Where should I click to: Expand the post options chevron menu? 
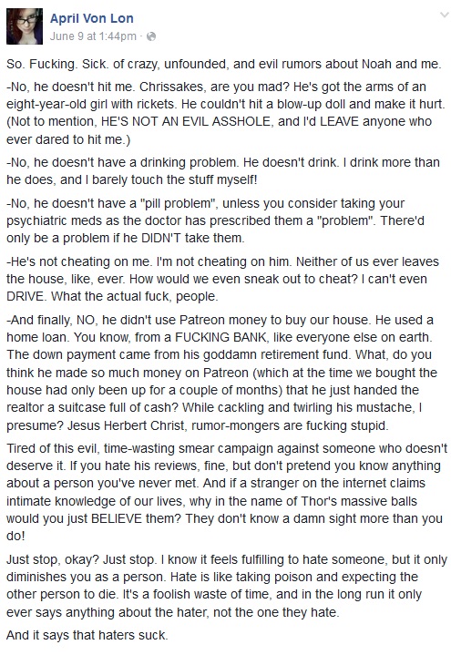tap(444, 15)
